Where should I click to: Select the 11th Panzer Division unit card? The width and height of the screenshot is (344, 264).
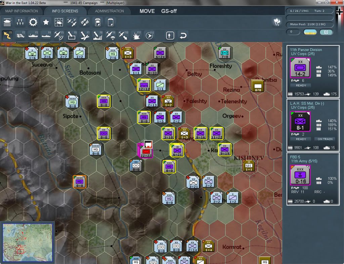pos(313,71)
